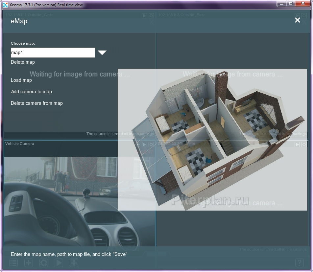The width and height of the screenshot is (313, 272).
Task: Minimize the Xeoma window
Action: click(x=282, y=3)
